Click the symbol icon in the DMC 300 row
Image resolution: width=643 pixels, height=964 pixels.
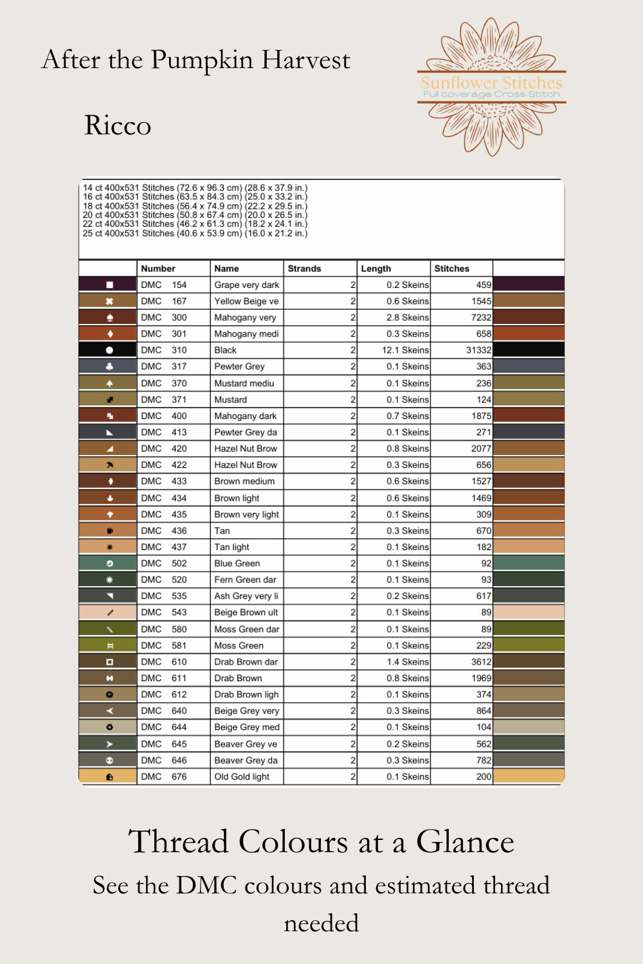(109, 317)
